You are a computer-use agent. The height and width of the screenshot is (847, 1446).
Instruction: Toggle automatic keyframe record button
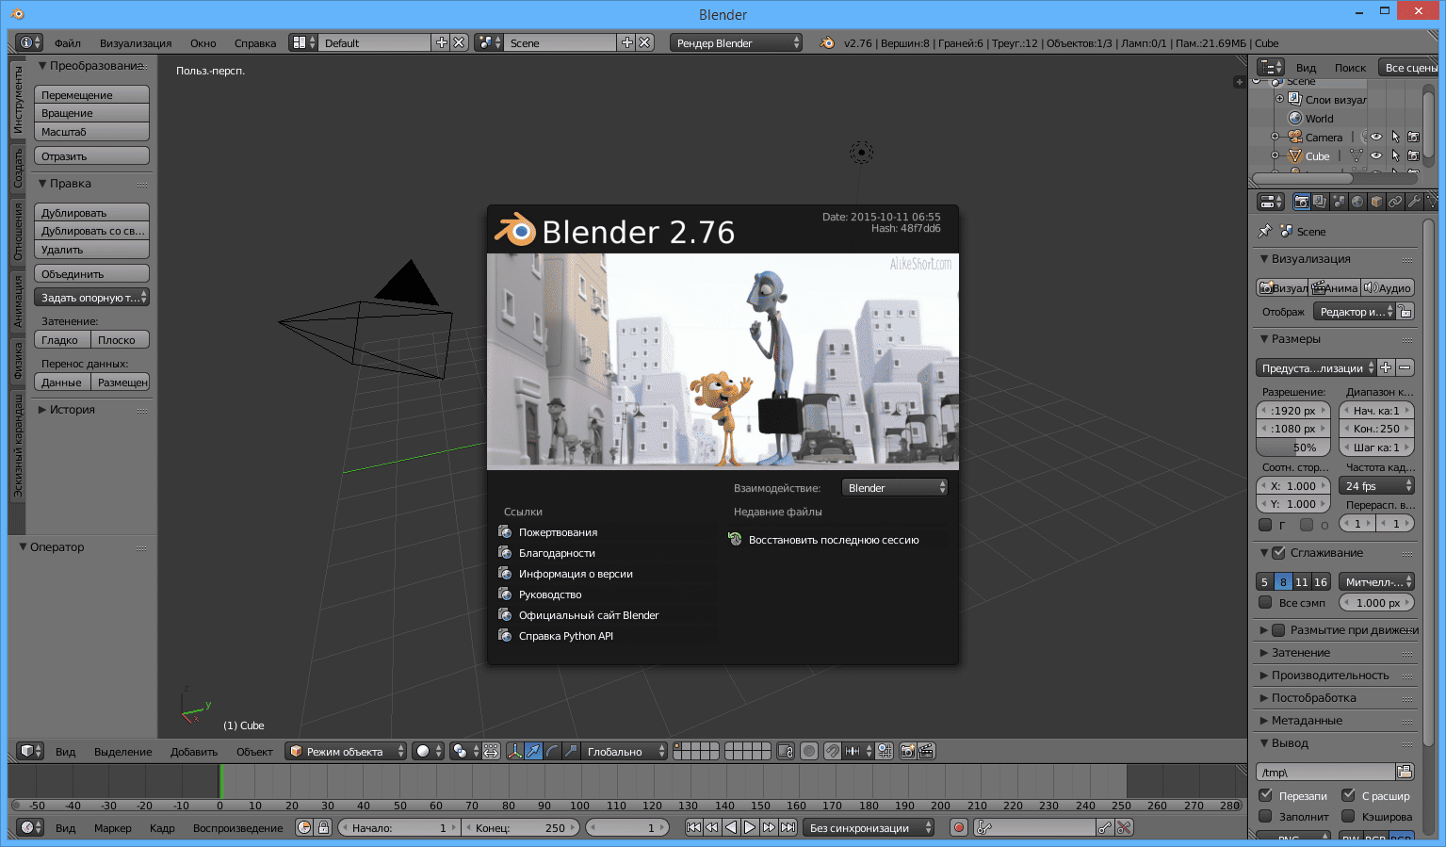(x=959, y=827)
